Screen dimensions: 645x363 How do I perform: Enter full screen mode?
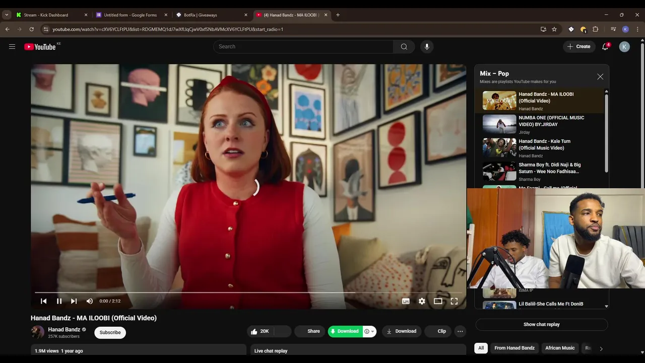click(454, 301)
